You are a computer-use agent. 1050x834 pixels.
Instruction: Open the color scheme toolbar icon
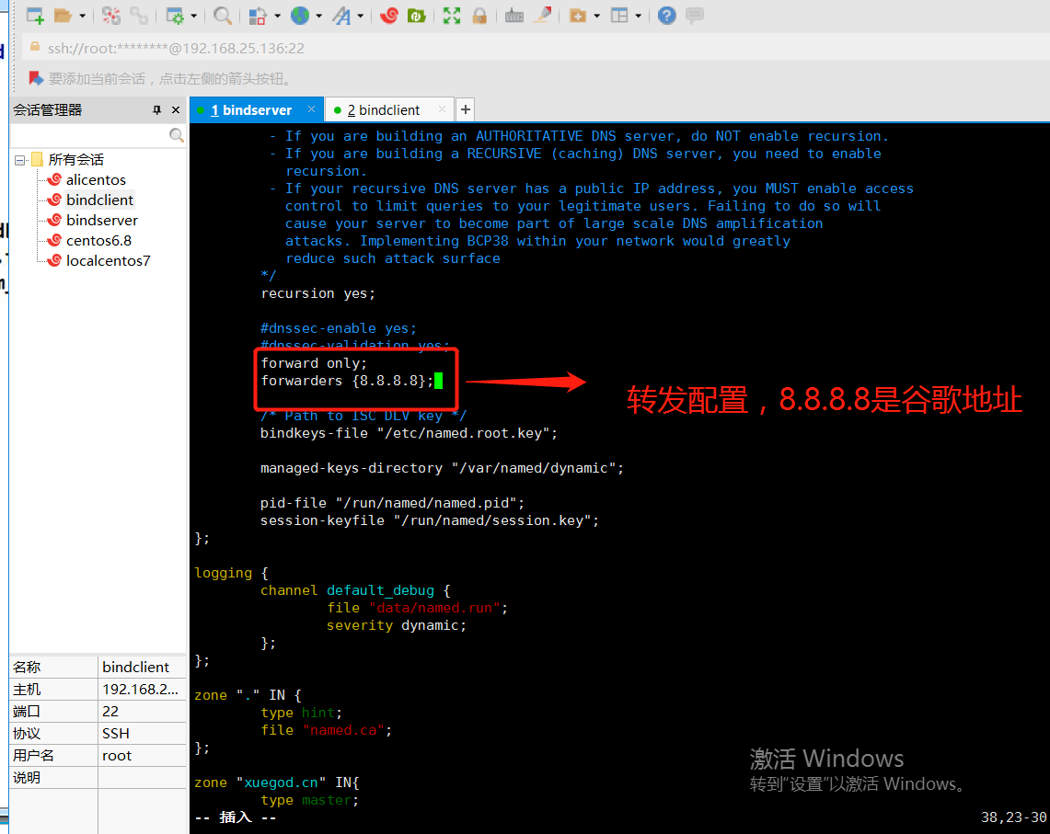258,16
